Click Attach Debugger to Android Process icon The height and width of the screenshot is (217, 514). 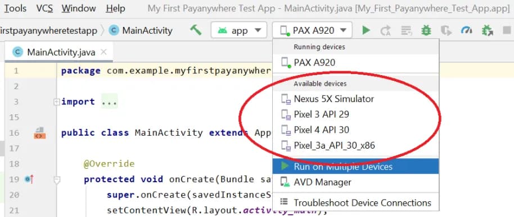pos(488,30)
